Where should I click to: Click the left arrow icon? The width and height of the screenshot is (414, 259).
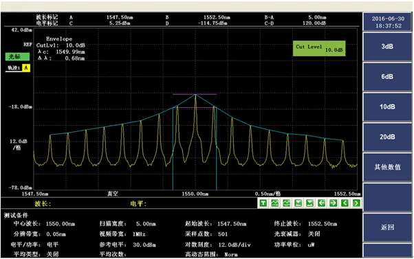[321, 203]
